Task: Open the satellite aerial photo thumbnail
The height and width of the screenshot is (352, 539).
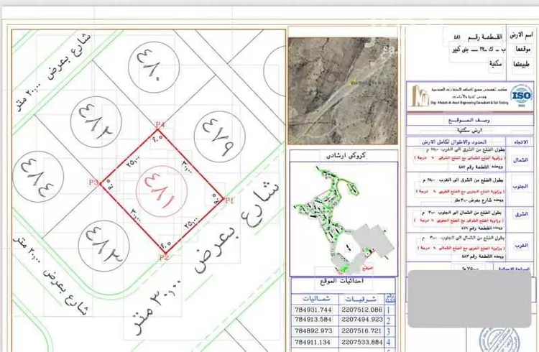Action: coord(343,91)
